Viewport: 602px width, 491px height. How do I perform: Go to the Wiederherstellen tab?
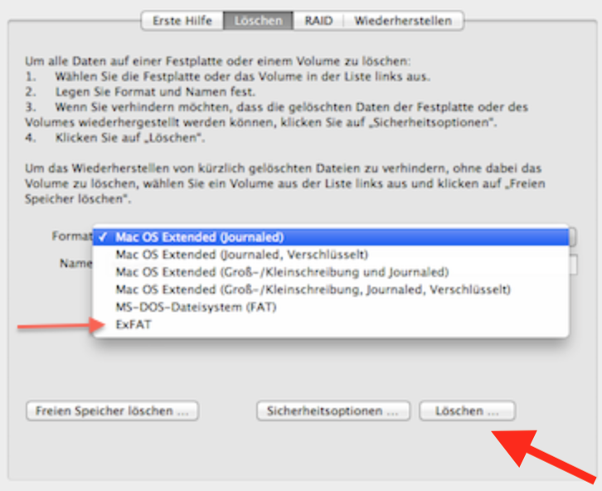[403, 21]
